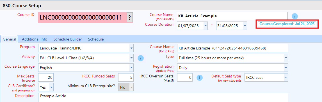The height and width of the screenshot is (102, 322).
Task: Click the IRCC Overrun Seats field
Action: 185,77
